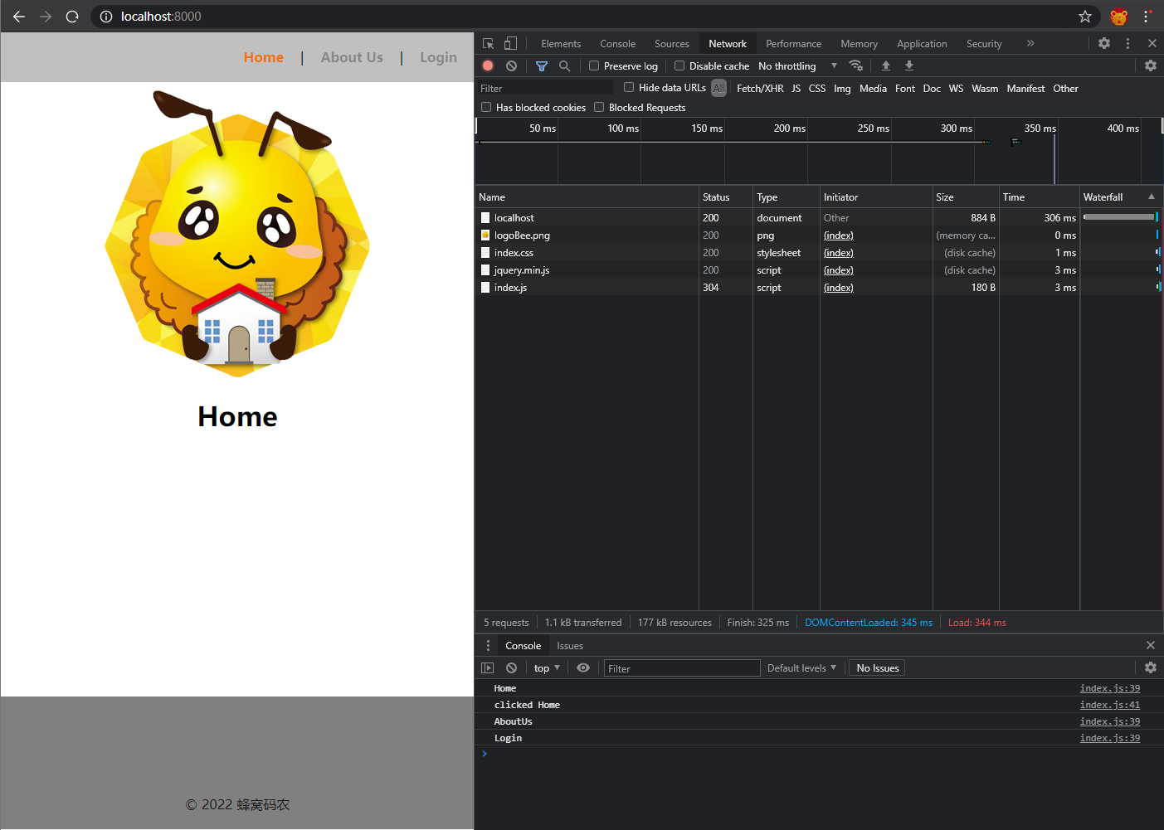Open DevTools settings gear icon
The width and height of the screenshot is (1164, 830).
[x=1103, y=43]
